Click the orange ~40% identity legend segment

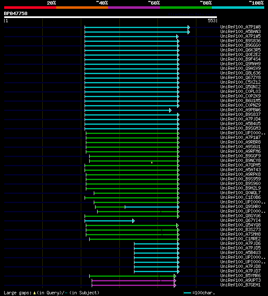82,8
